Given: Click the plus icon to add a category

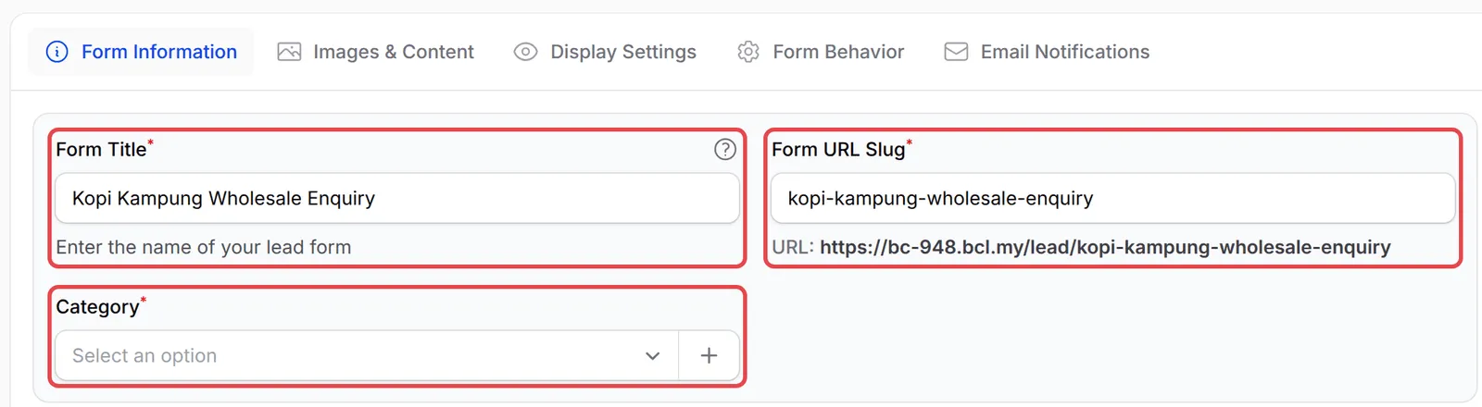Looking at the screenshot, I should (709, 355).
